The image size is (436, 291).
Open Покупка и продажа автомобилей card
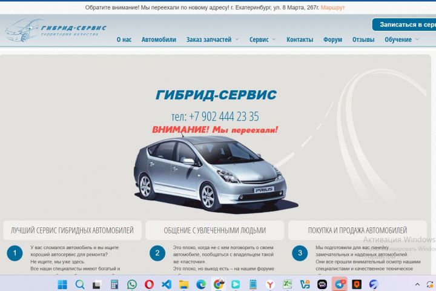357,230
